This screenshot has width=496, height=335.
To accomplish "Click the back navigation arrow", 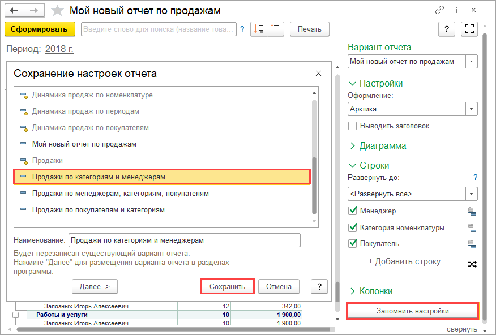I will tap(14, 11).
